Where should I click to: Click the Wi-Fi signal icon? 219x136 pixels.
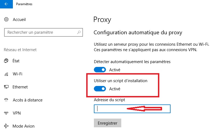(x=6, y=74)
